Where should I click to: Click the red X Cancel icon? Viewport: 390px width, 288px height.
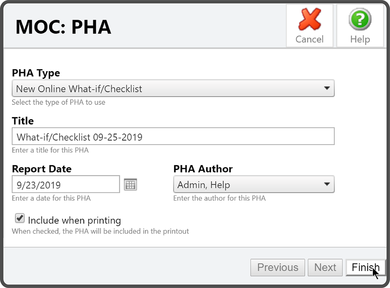point(309,20)
